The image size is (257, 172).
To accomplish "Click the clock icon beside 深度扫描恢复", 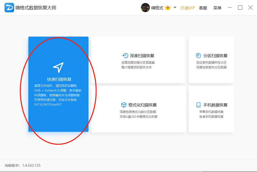I will 124,55.
